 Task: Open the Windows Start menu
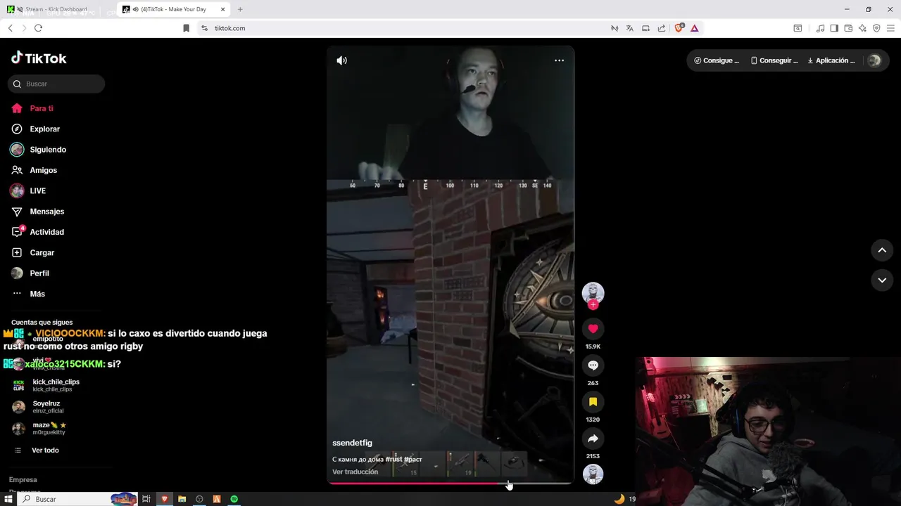point(7,499)
